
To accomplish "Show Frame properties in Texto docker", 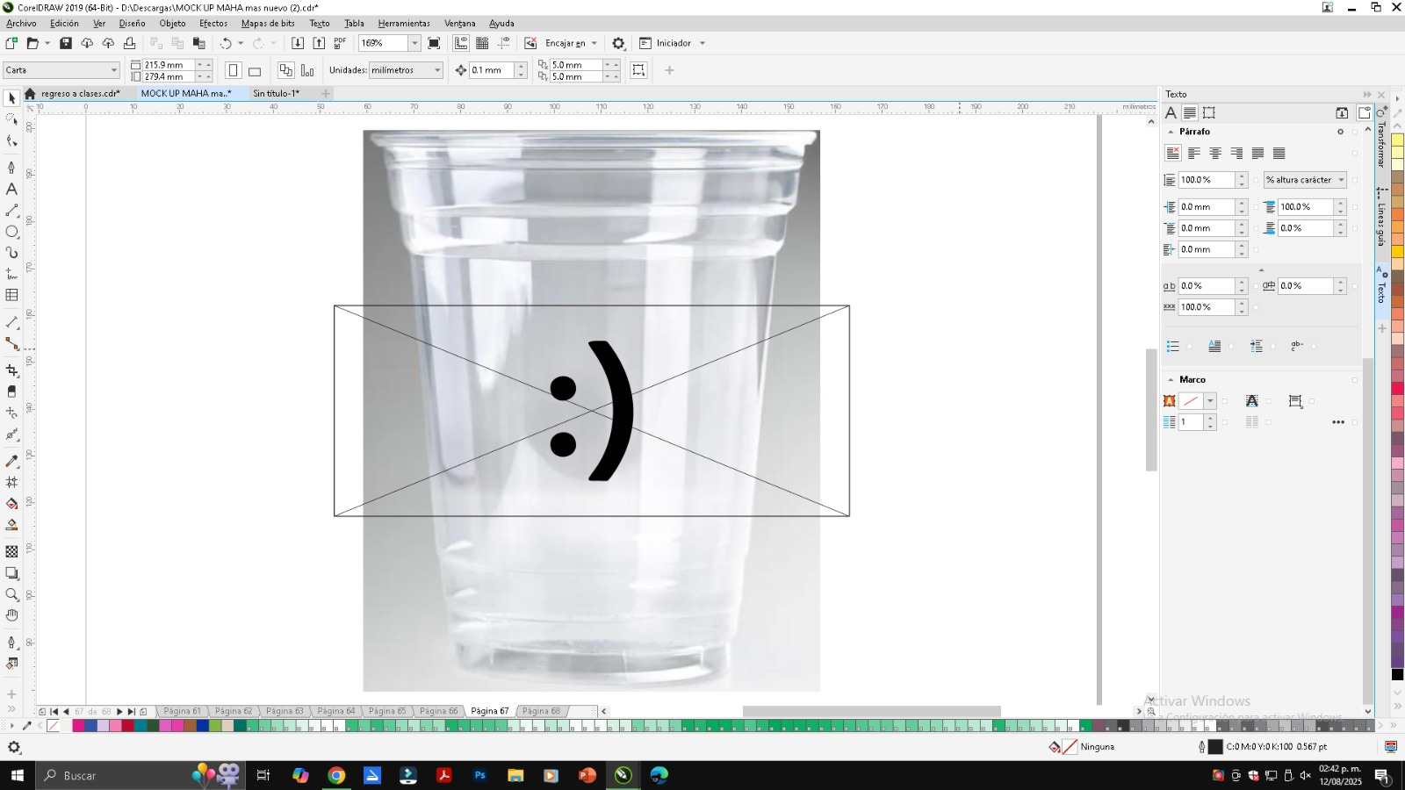I will (1209, 112).
